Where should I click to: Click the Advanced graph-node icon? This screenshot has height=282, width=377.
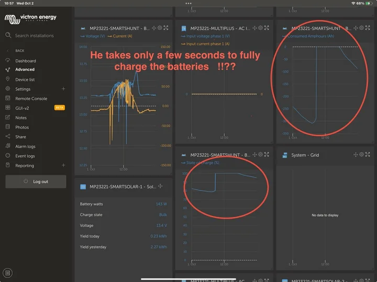8,69
